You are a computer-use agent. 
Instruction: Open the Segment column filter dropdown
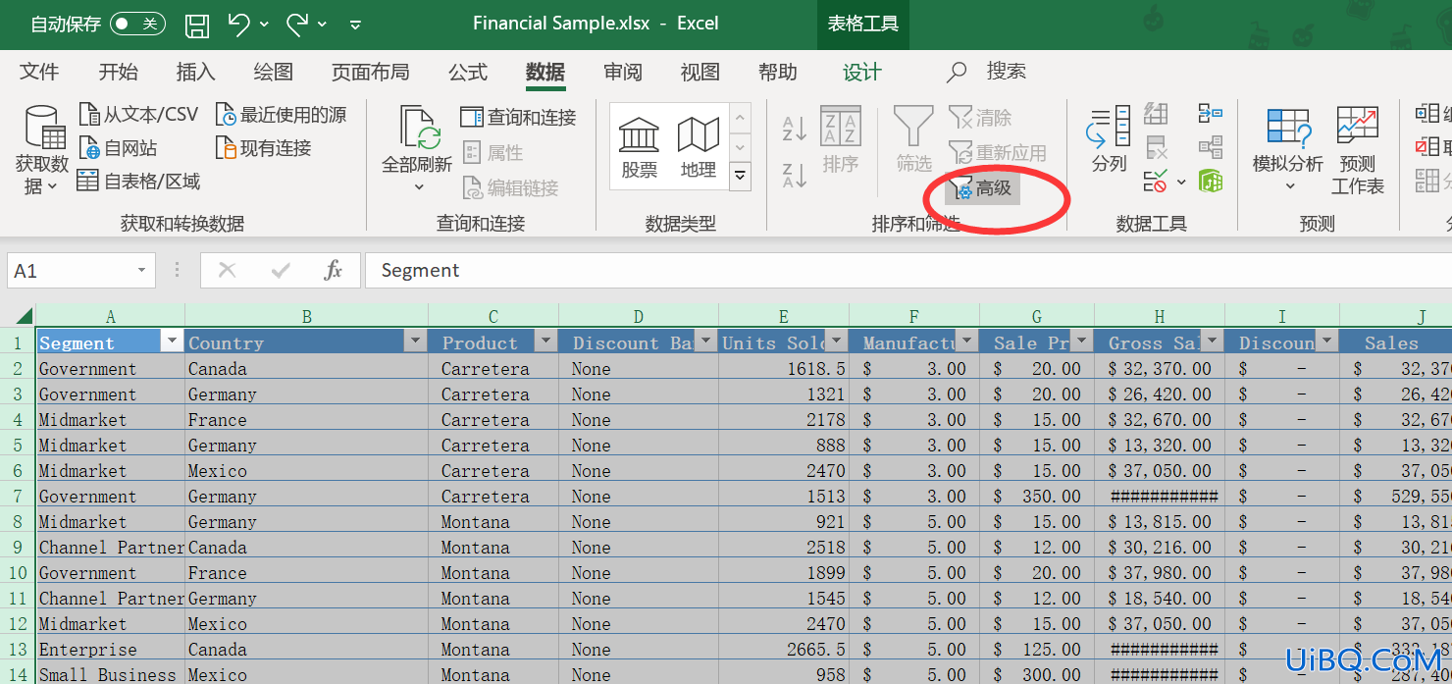coord(173,342)
